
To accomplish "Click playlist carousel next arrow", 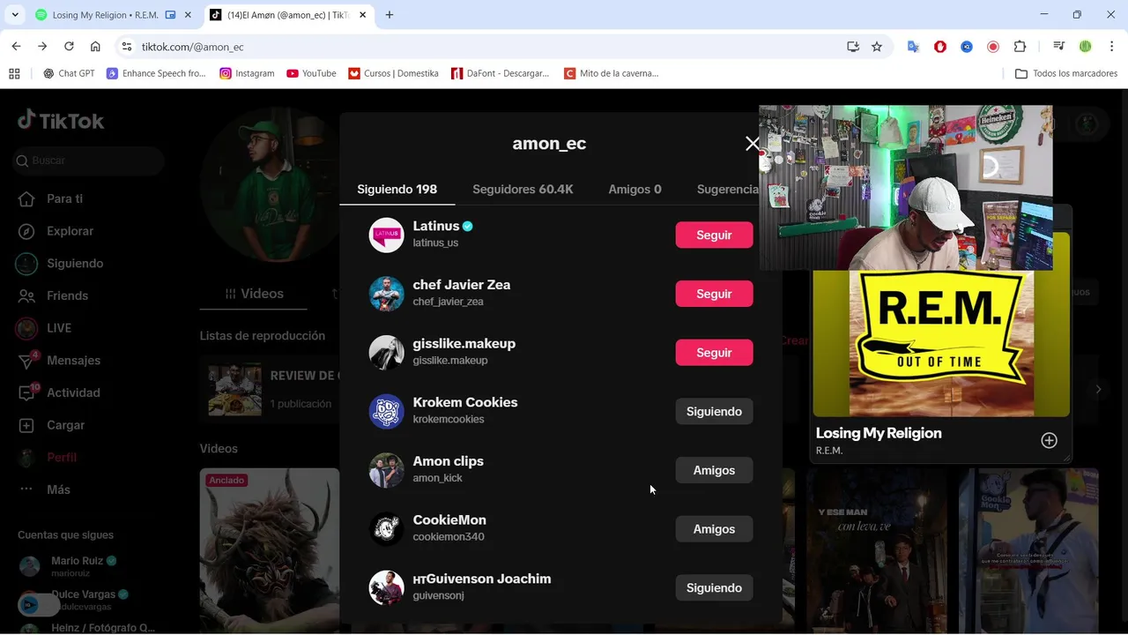I will pos(1098,389).
